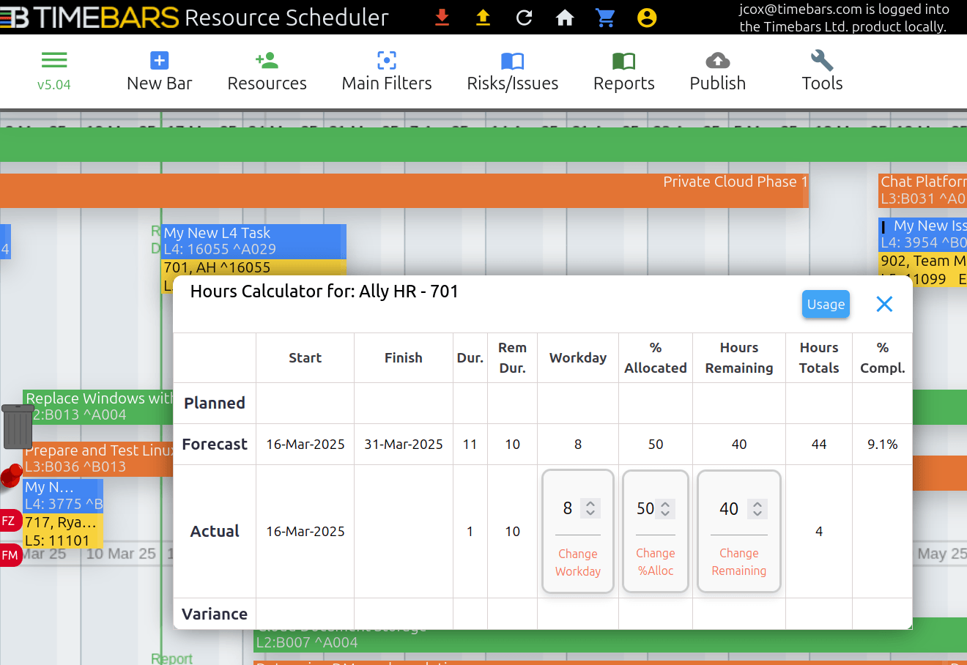Open Tools wrench icon

[x=822, y=60]
